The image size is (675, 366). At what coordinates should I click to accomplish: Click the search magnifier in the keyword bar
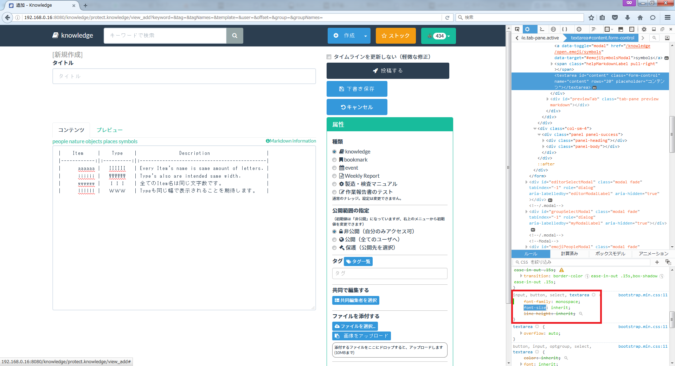pyautogui.click(x=234, y=36)
